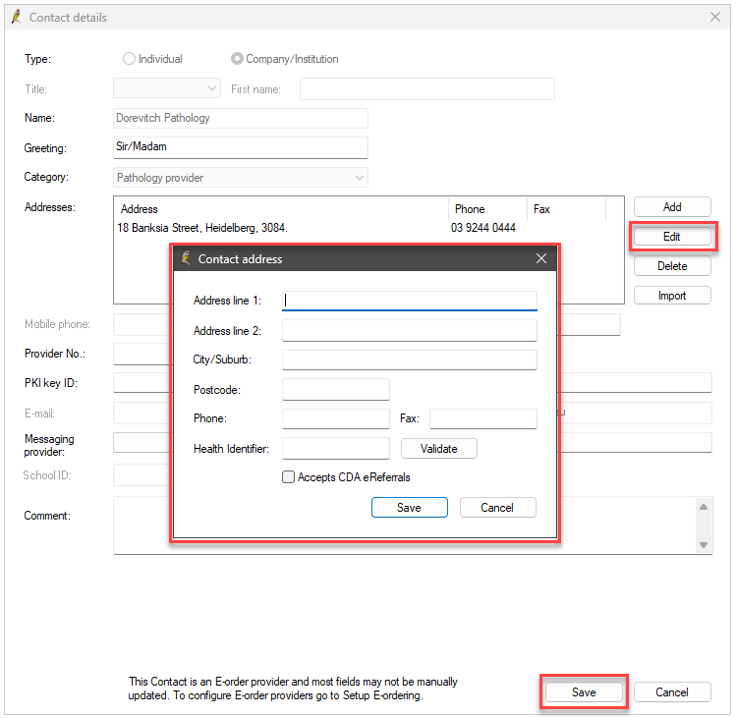The image size is (736, 718).
Task: Click Save at the bottom of Contact details
Action: point(584,692)
